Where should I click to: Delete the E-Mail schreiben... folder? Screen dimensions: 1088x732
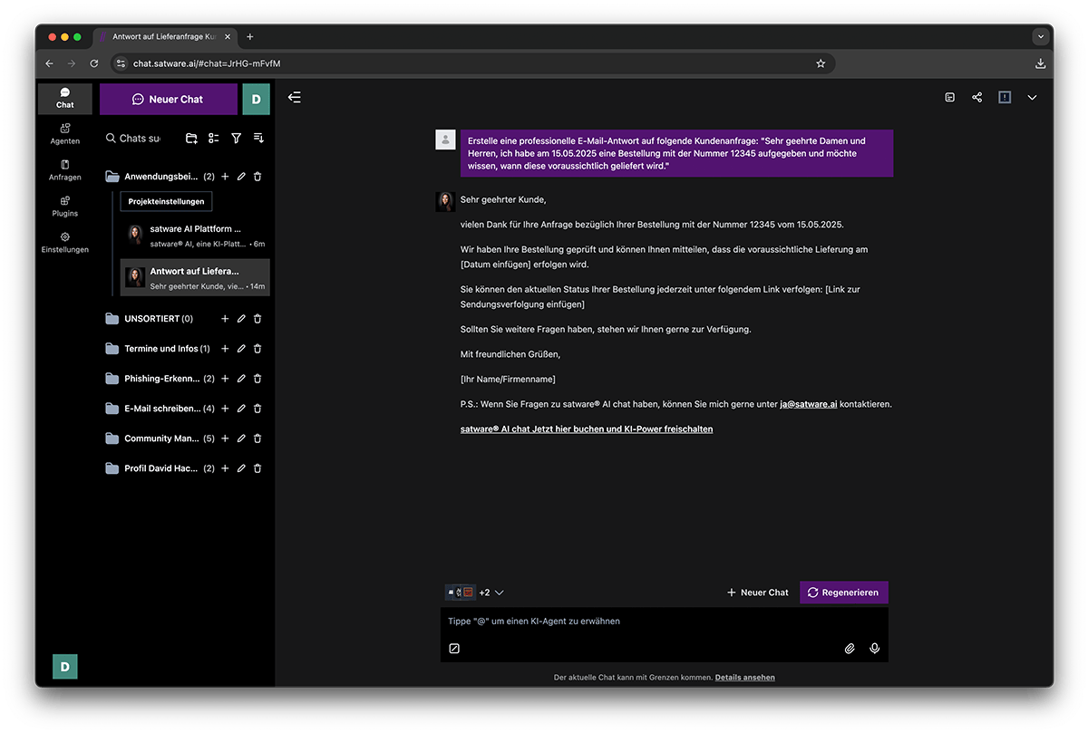coord(257,409)
